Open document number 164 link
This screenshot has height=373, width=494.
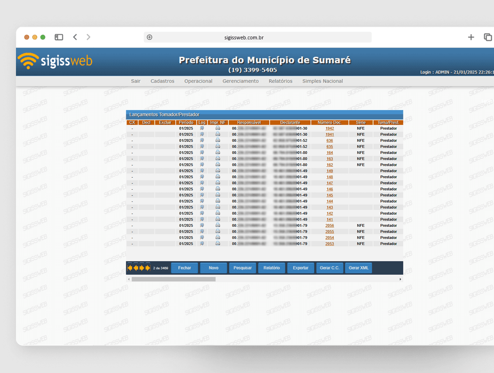[x=330, y=153]
